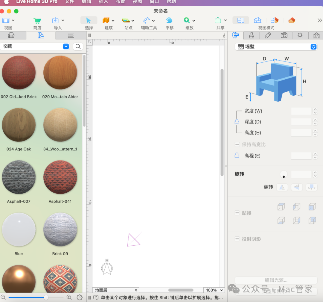This screenshot has width=323, height=302.
Task: Flip object horizontally in 翻转 row
Action: tap(282, 187)
